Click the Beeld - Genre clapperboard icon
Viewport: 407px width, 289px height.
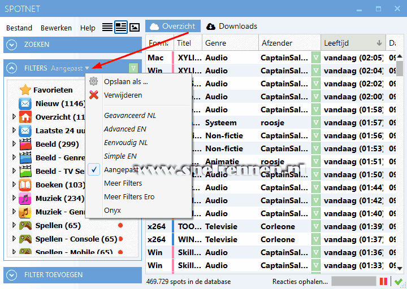click(25, 157)
